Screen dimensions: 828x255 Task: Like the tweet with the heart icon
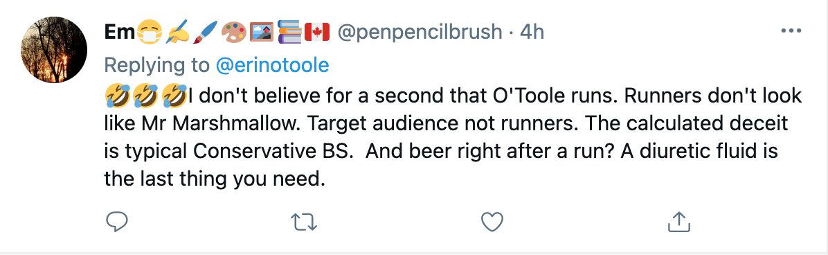pos(492,222)
